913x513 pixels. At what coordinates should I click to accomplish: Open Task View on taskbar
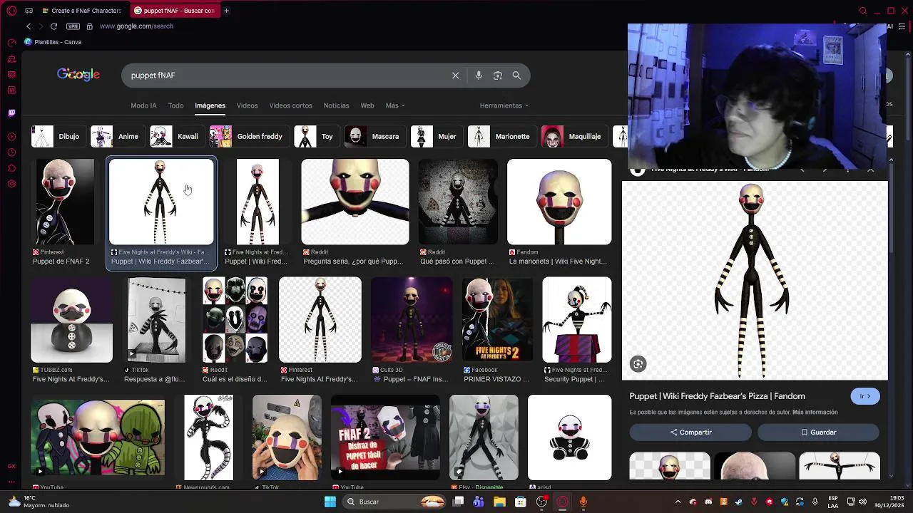pyautogui.click(x=459, y=502)
